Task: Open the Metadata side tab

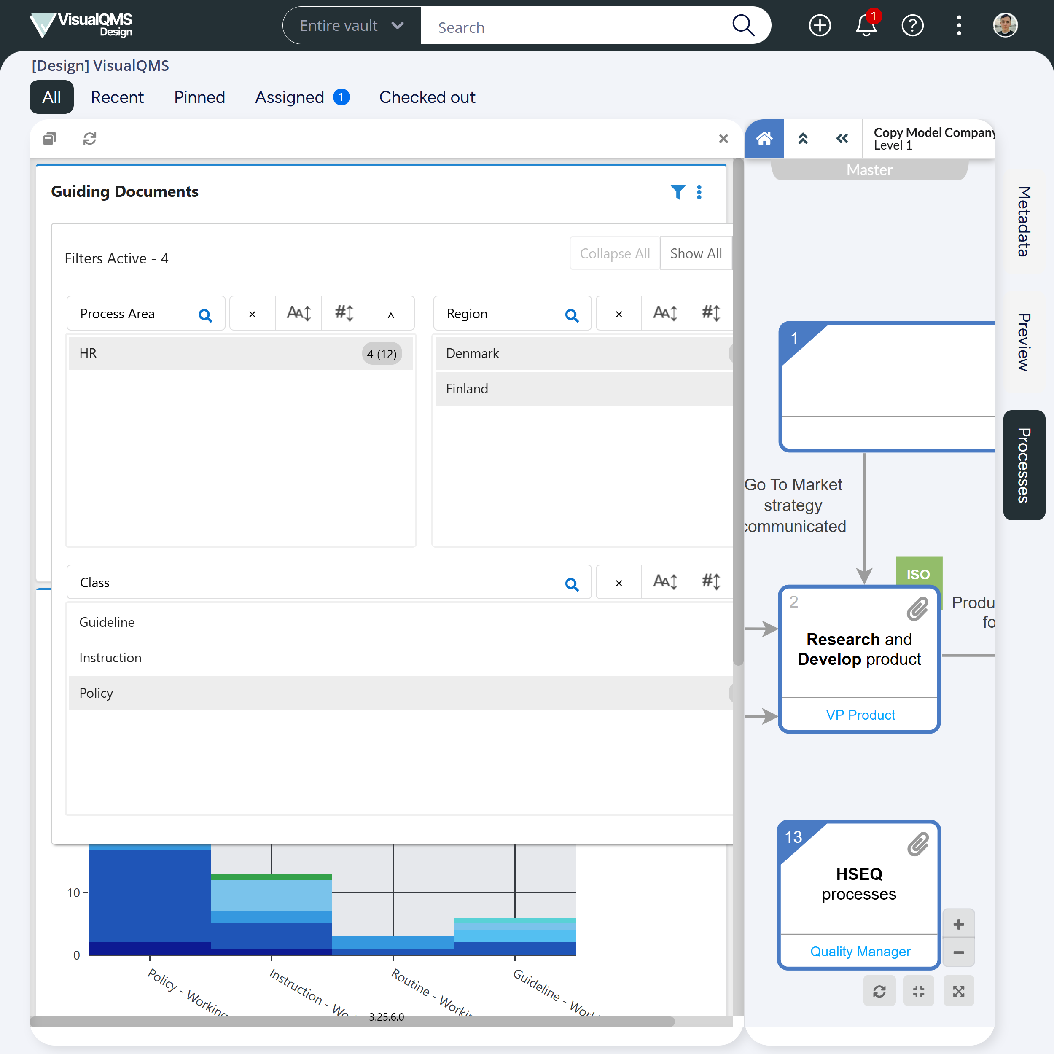Action: tap(1024, 221)
